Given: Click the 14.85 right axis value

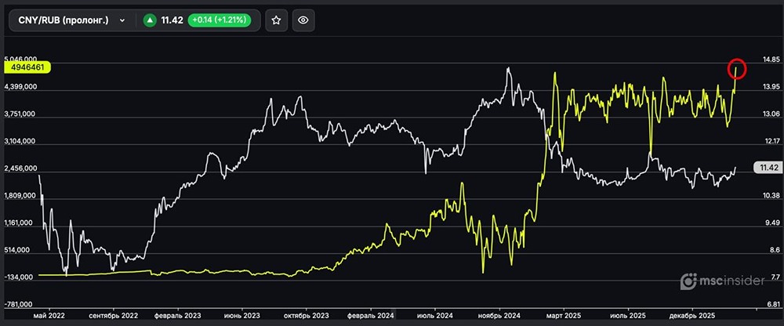Looking at the screenshot, I should 771,60.
